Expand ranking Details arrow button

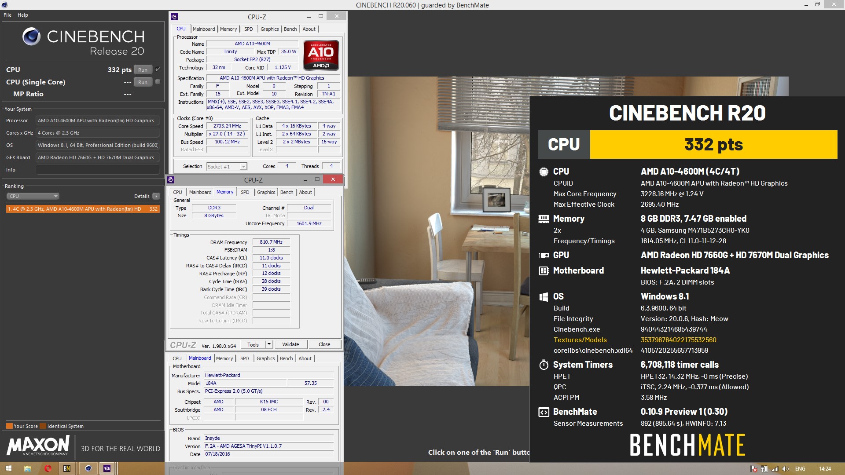click(x=156, y=196)
